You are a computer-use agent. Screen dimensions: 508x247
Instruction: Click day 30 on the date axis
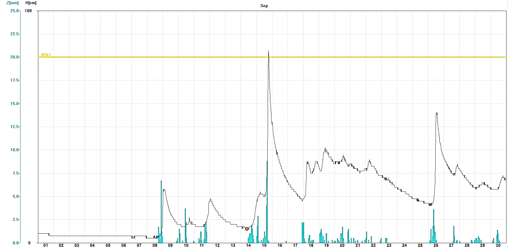point(498,245)
